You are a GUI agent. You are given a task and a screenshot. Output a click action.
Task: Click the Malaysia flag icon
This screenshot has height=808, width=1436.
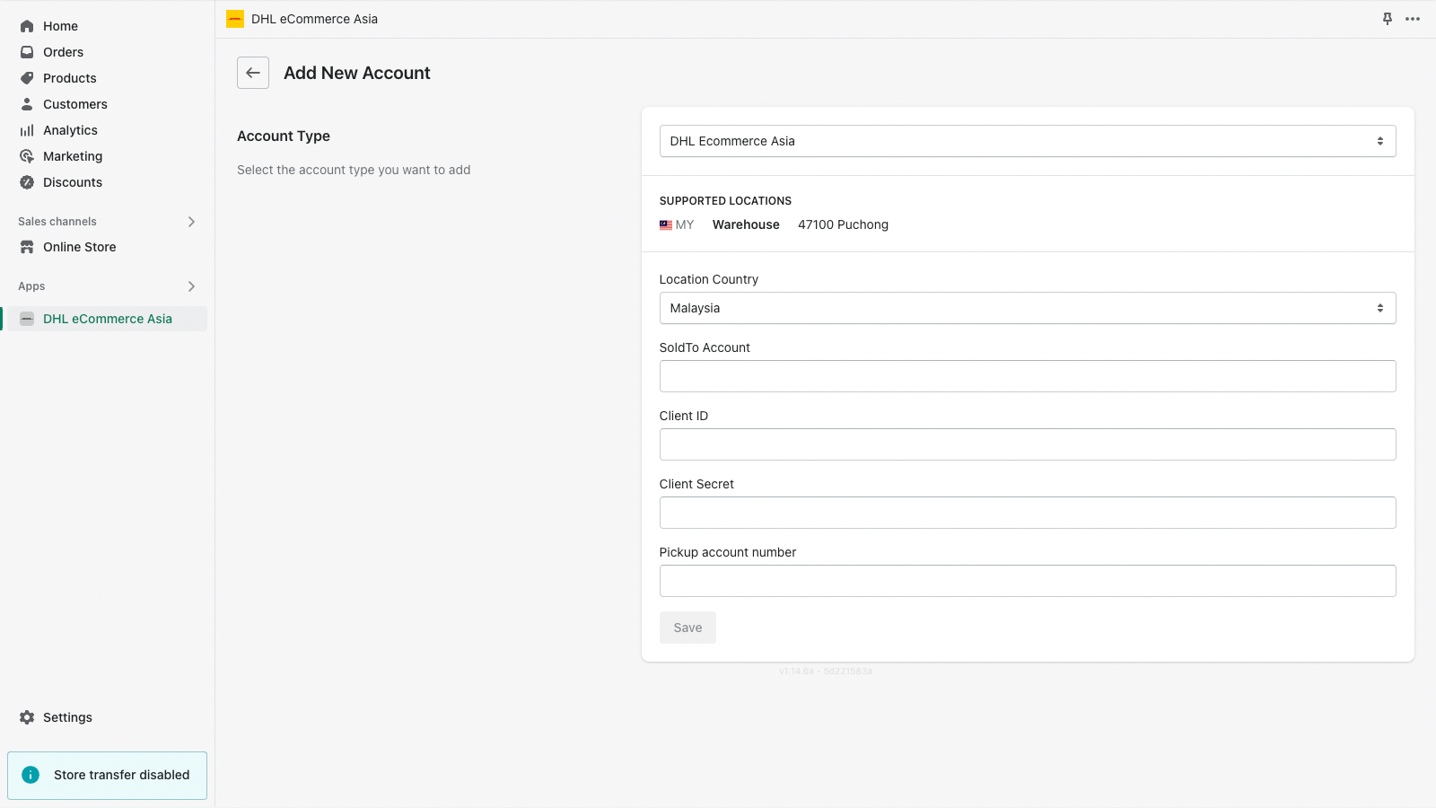666,225
